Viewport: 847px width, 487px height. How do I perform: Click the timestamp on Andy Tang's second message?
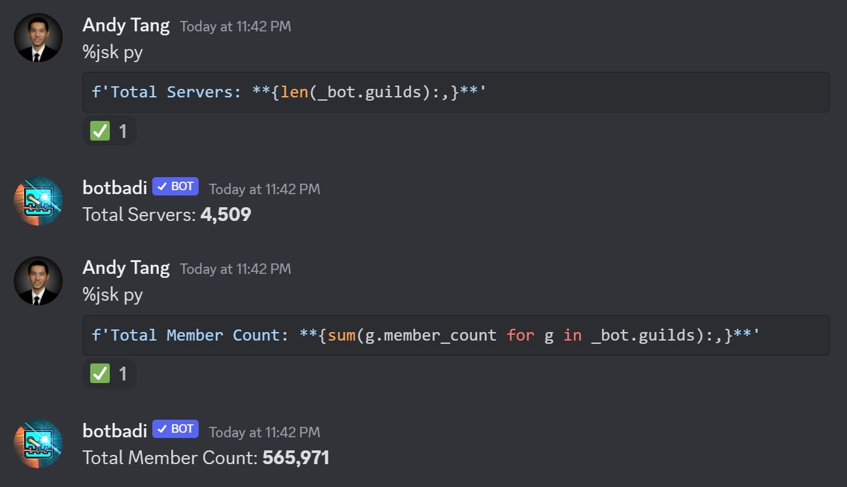235,269
